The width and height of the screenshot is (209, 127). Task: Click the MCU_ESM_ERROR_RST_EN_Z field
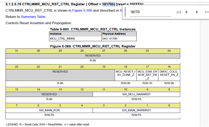coord(147,75)
